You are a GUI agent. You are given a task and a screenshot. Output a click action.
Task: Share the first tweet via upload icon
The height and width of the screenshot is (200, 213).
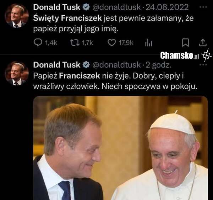tap(203, 43)
